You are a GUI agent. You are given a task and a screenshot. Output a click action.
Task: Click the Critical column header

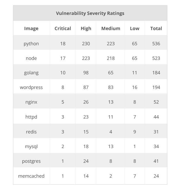(x=63, y=28)
